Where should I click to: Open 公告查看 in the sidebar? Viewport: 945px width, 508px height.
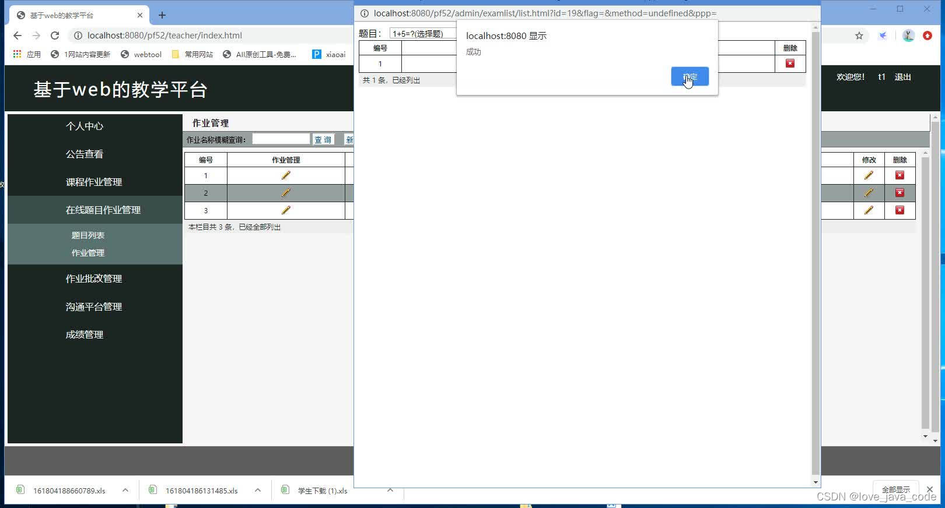click(85, 154)
